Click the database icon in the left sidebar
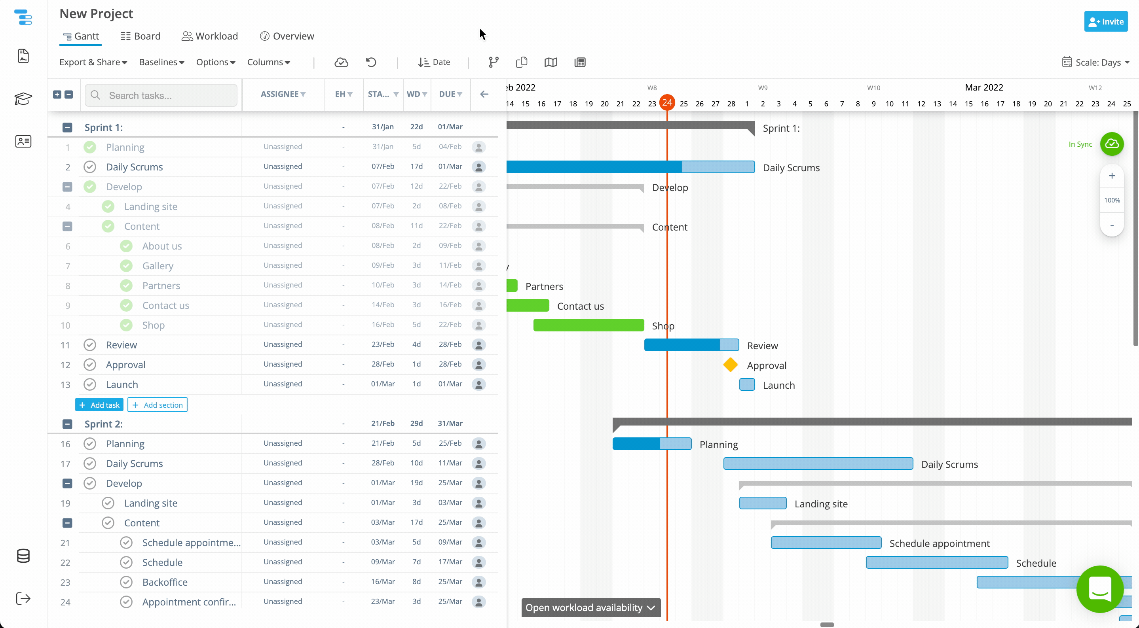The height and width of the screenshot is (628, 1139). point(23,556)
